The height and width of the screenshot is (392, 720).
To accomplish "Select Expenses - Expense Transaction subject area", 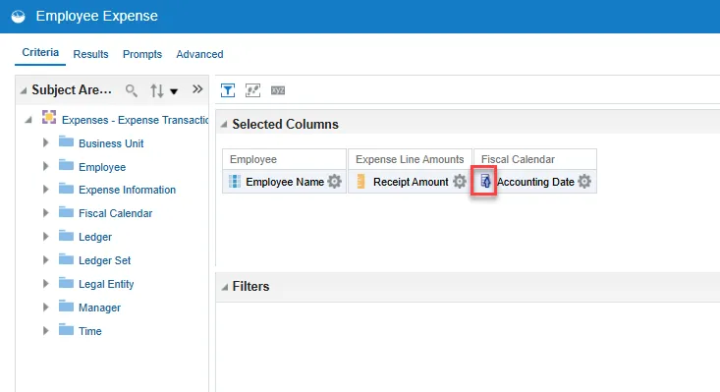I will click(135, 120).
